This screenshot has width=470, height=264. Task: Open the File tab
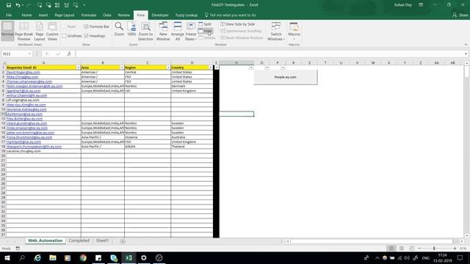click(x=9, y=15)
